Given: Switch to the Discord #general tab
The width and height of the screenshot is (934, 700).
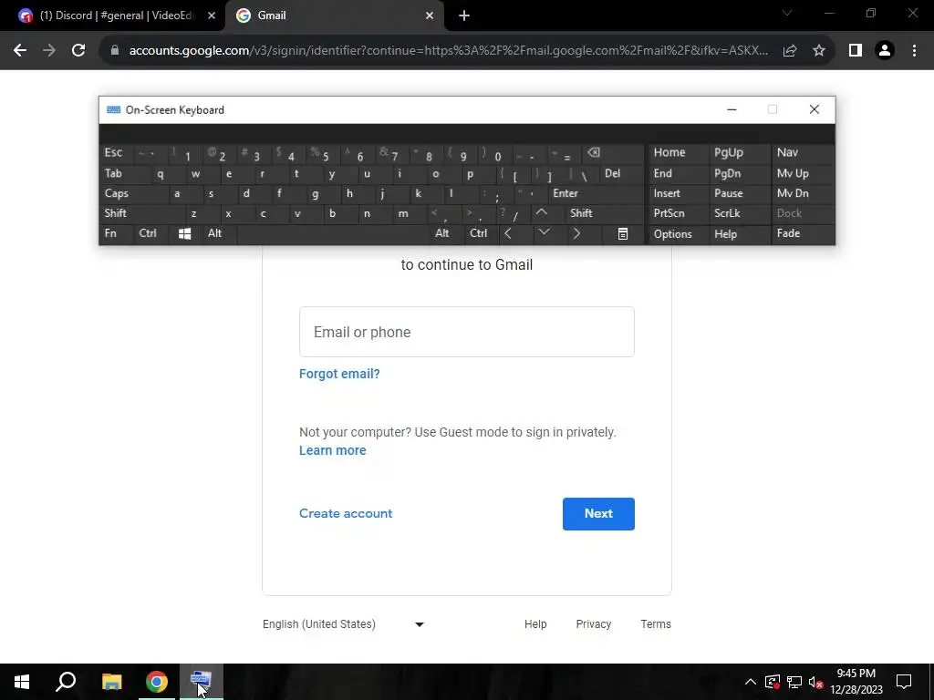Looking at the screenshot, I should [x=113, y=15].
